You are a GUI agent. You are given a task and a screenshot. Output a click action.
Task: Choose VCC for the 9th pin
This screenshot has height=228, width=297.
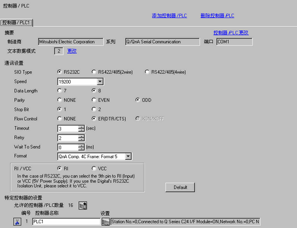tap(99, 169)
